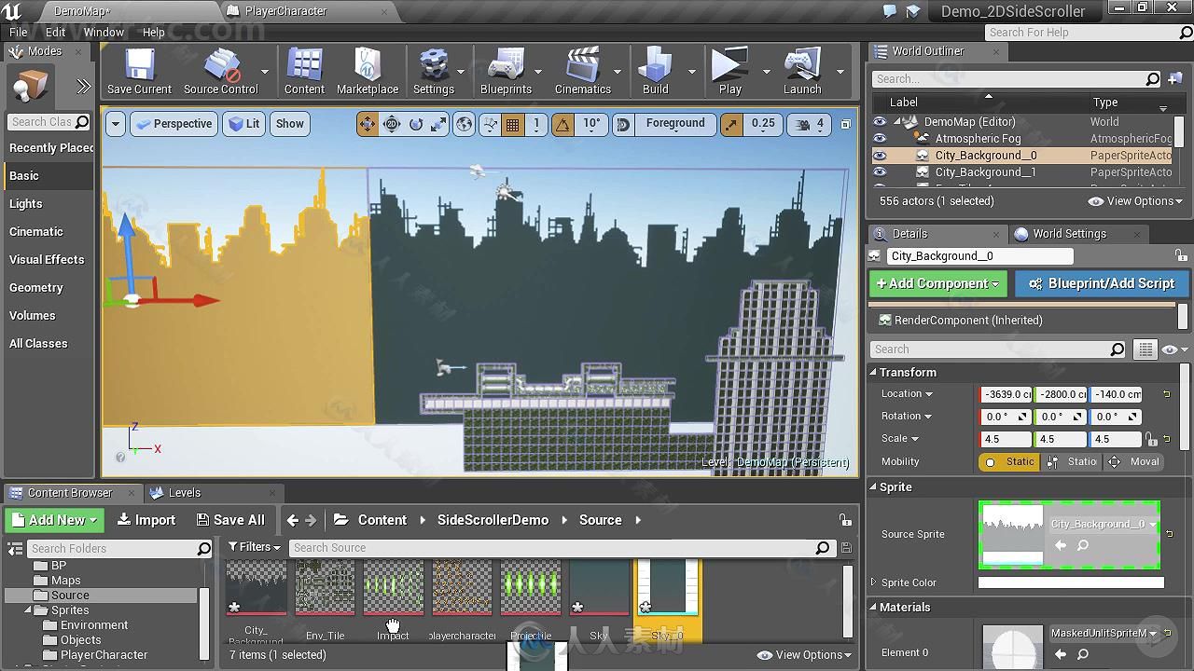This screenshot has width=1194, height=671.
Task: Open Source Control from the toolbar
Action: [x=220, y=72]
